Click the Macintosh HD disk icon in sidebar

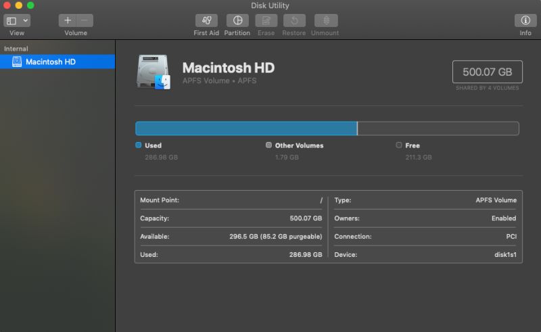coord(16,62)
